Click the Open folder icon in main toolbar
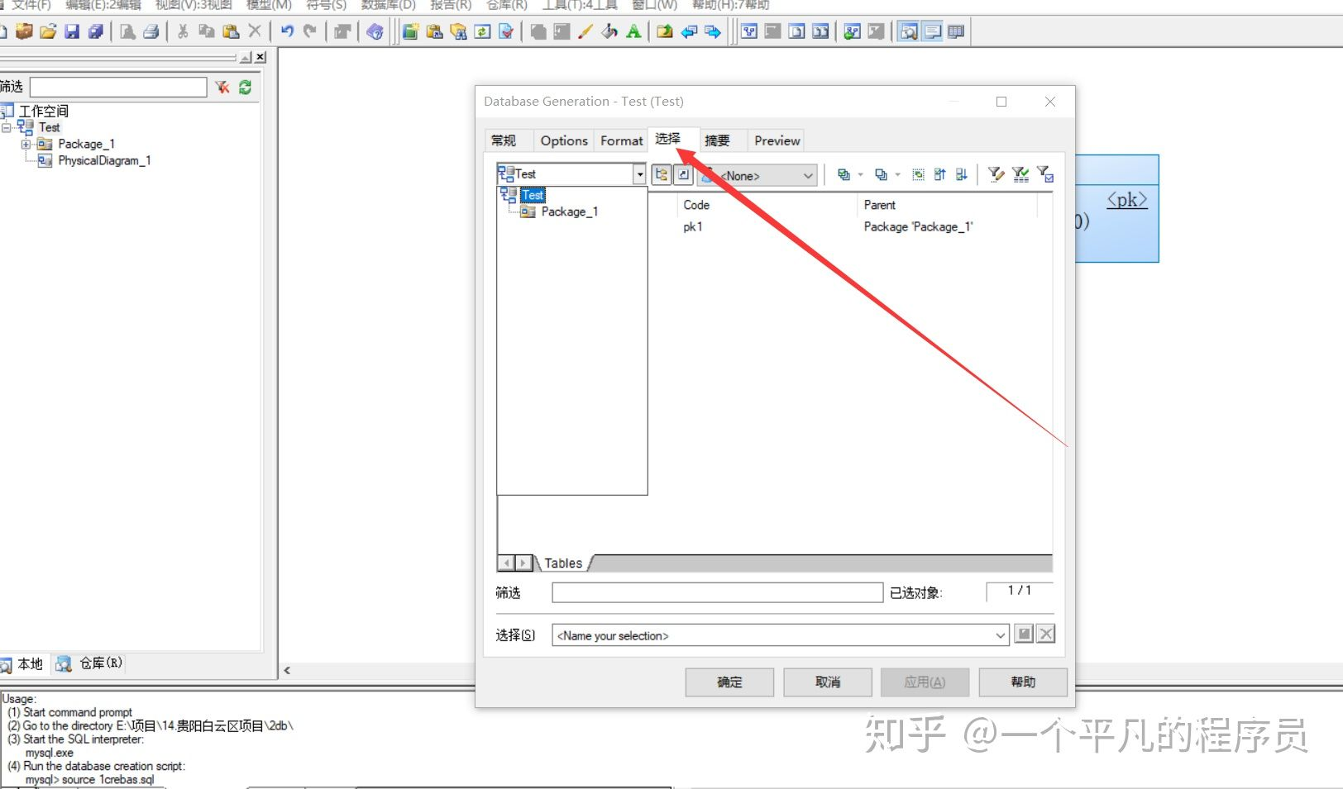The width and height of the screenshot is (1343, 789). tap(48, 32)
